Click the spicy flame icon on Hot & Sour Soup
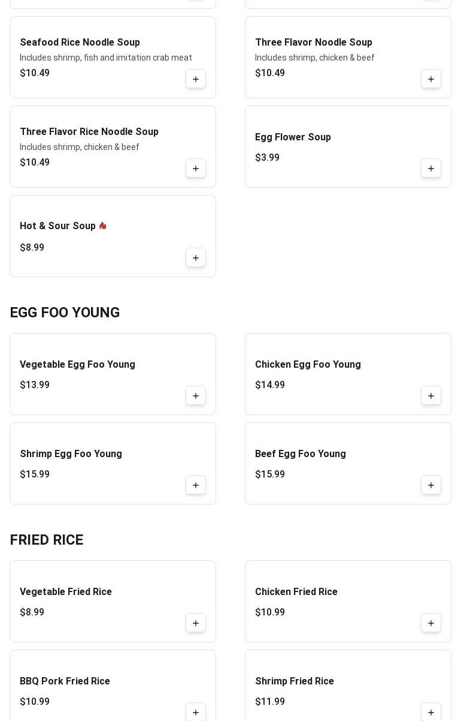The width and height of the screenshot is (461, 721). click(103, 226)
